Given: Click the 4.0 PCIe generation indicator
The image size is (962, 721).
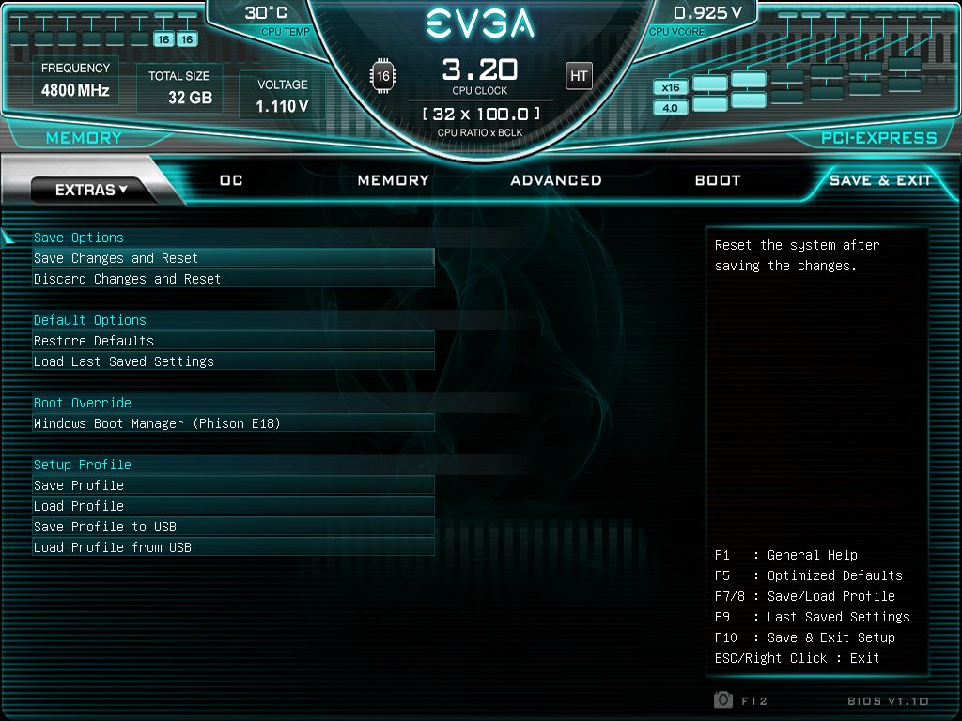Looking at the screenshot, I should click(670, 108).
